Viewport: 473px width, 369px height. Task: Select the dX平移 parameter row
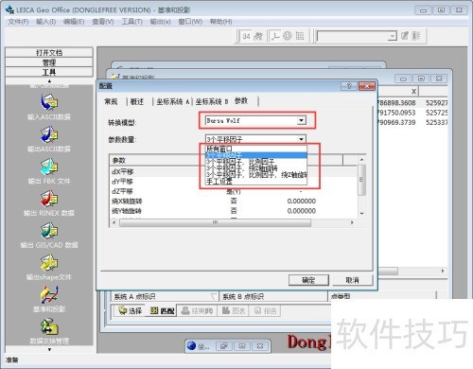tap(234, 171)
